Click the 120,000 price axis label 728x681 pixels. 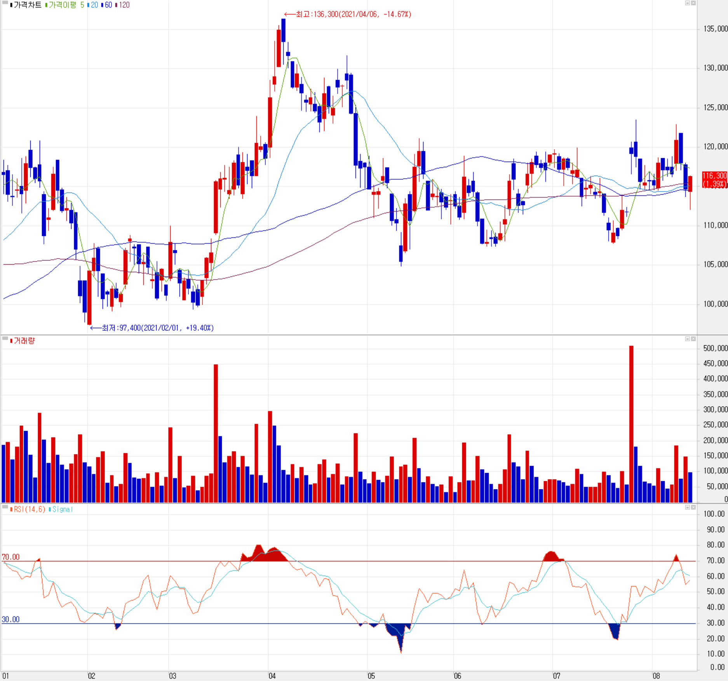(x=715, y=147)
